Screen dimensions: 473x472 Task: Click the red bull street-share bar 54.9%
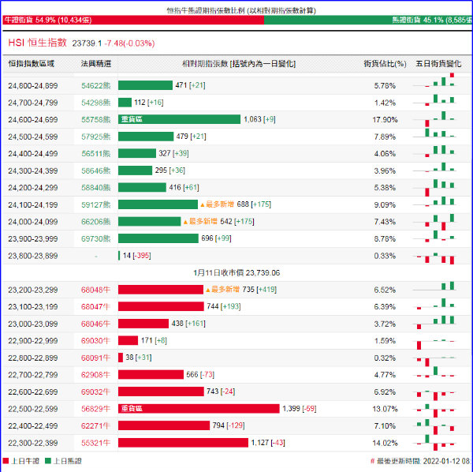click(133, 20)
